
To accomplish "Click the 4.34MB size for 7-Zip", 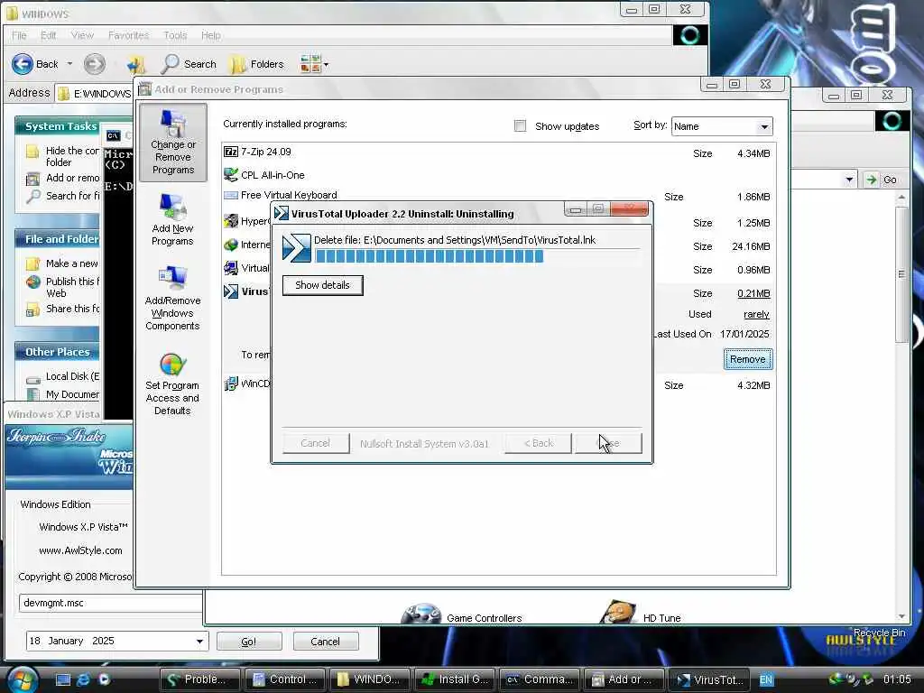I will click(753, 153).
